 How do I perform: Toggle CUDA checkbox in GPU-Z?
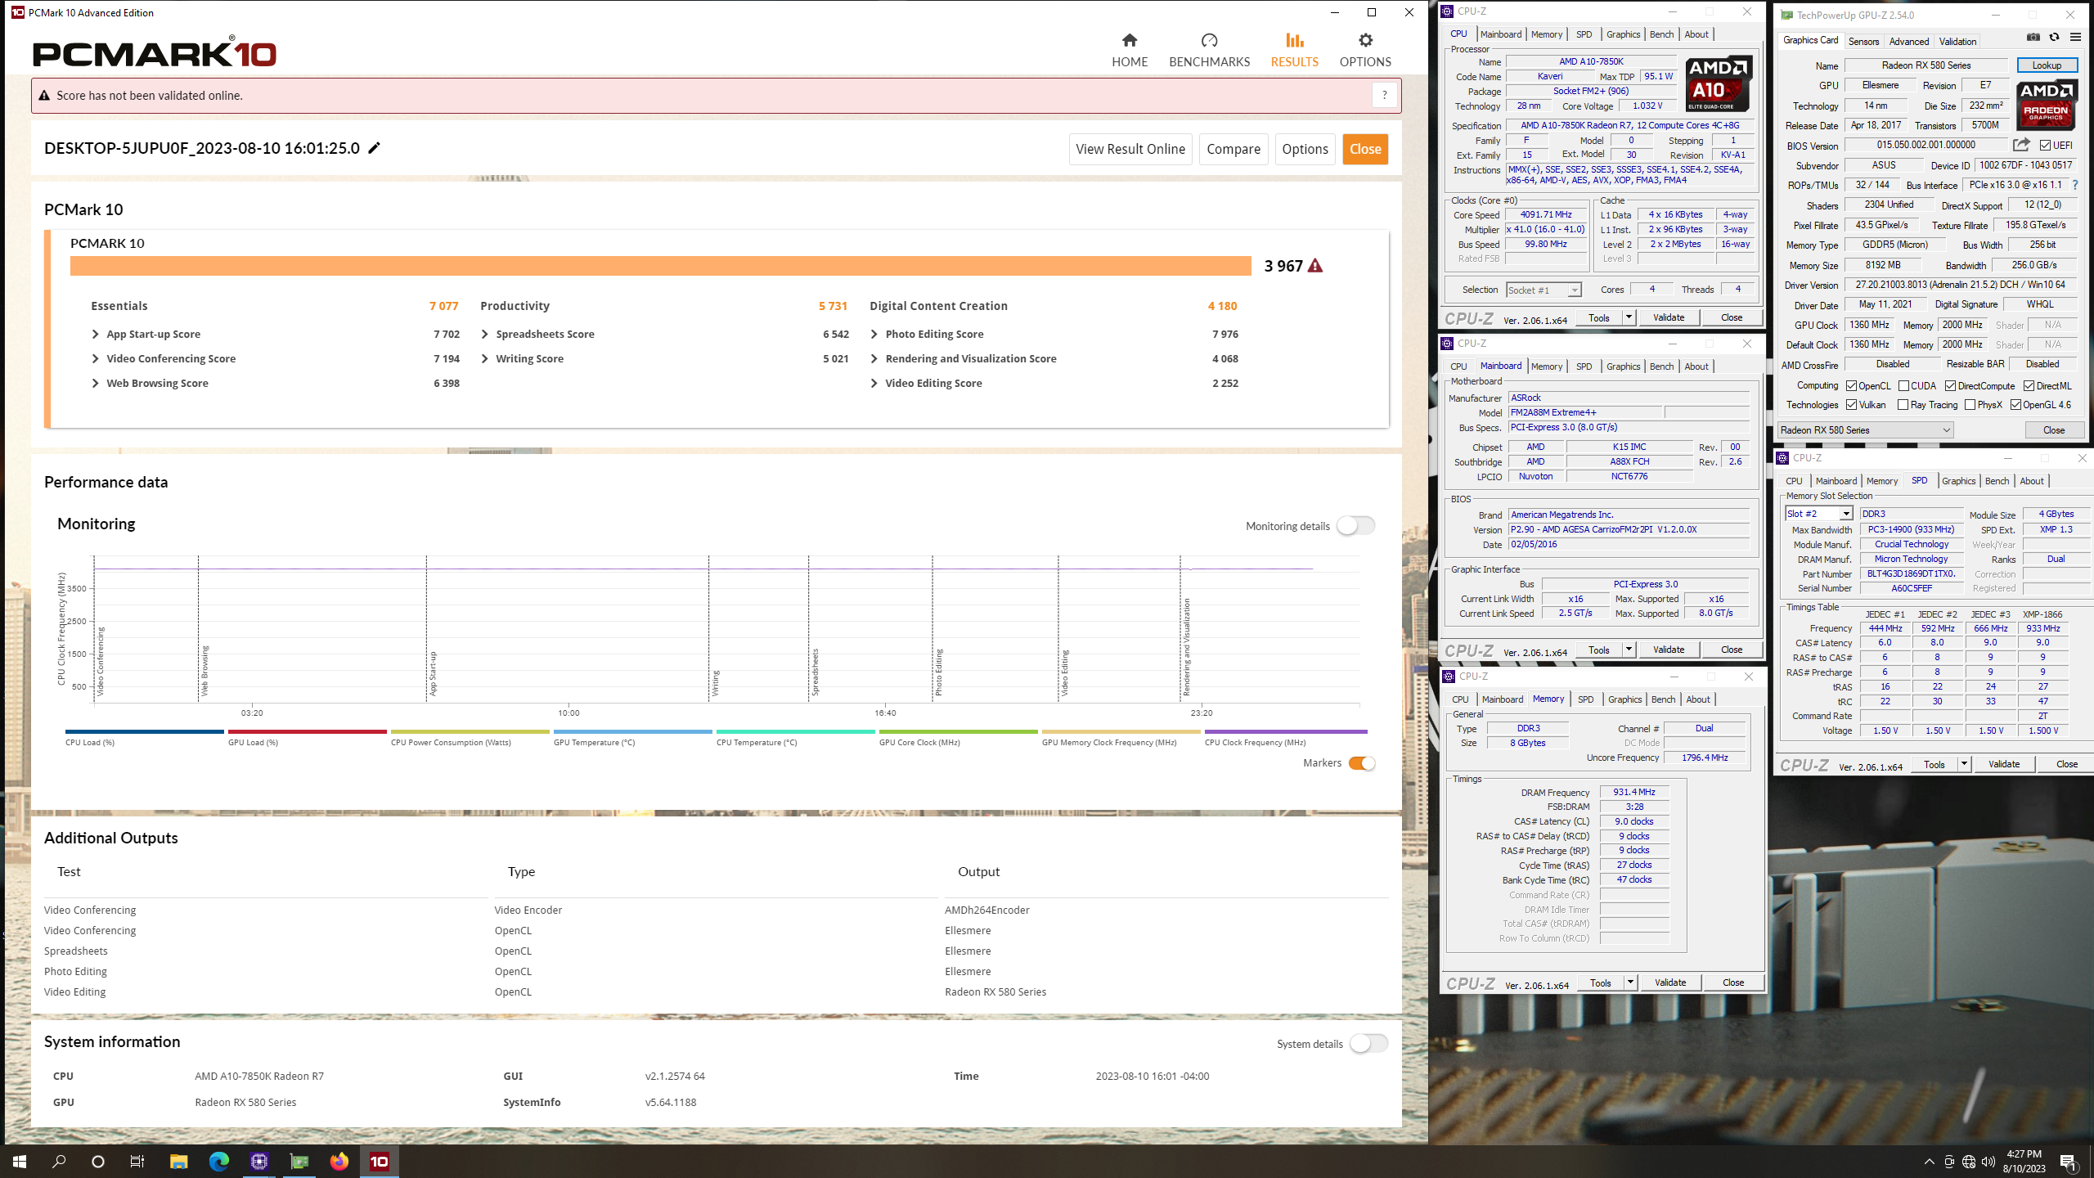tap(1904, 386)
